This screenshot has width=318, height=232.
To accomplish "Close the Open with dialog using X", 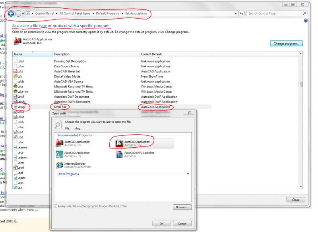I will 189,112.
